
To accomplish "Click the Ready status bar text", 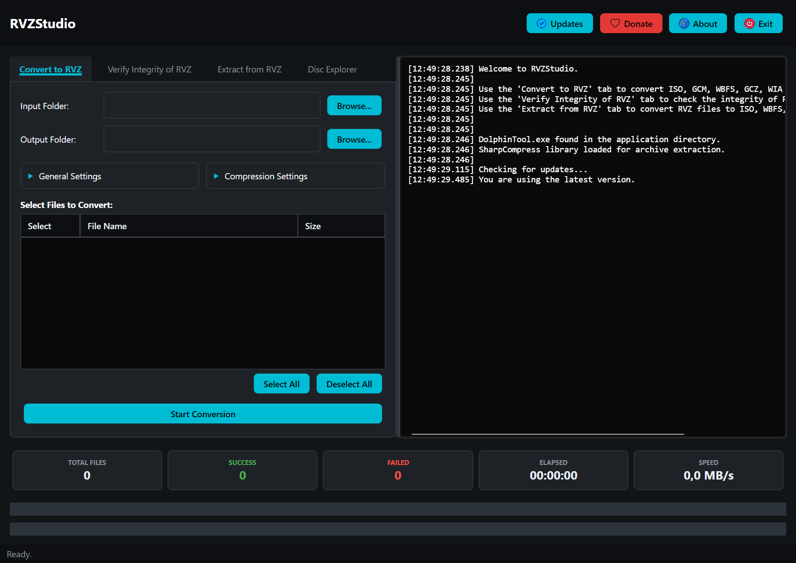I will (x=19, y=554).
